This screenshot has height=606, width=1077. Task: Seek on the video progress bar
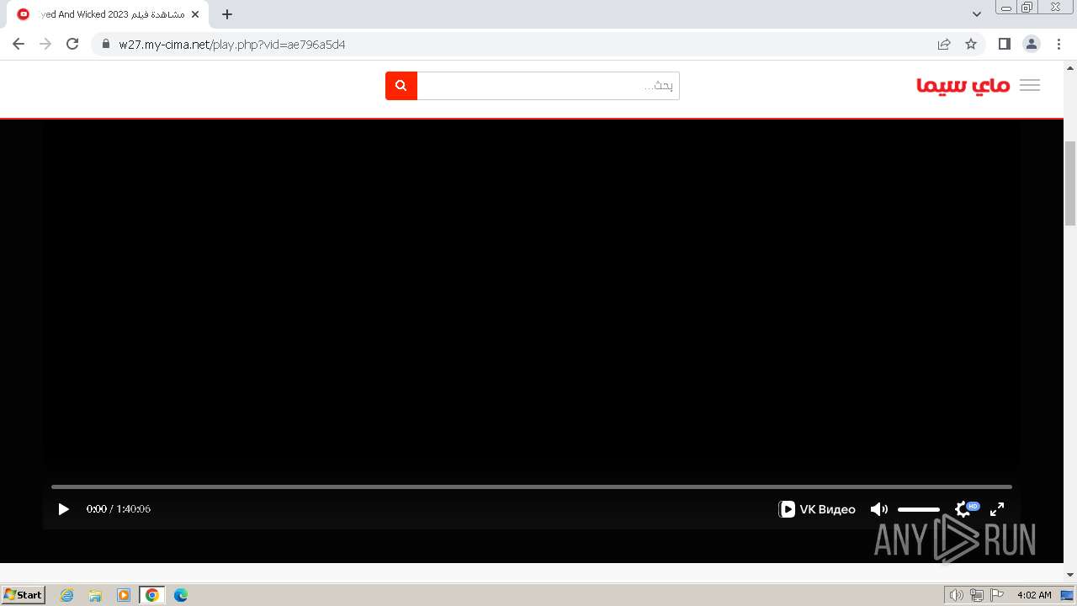click(x=531, y=486)
